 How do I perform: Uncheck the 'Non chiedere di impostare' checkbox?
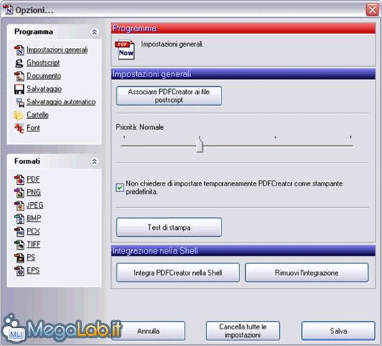click(x=119, y=188)
